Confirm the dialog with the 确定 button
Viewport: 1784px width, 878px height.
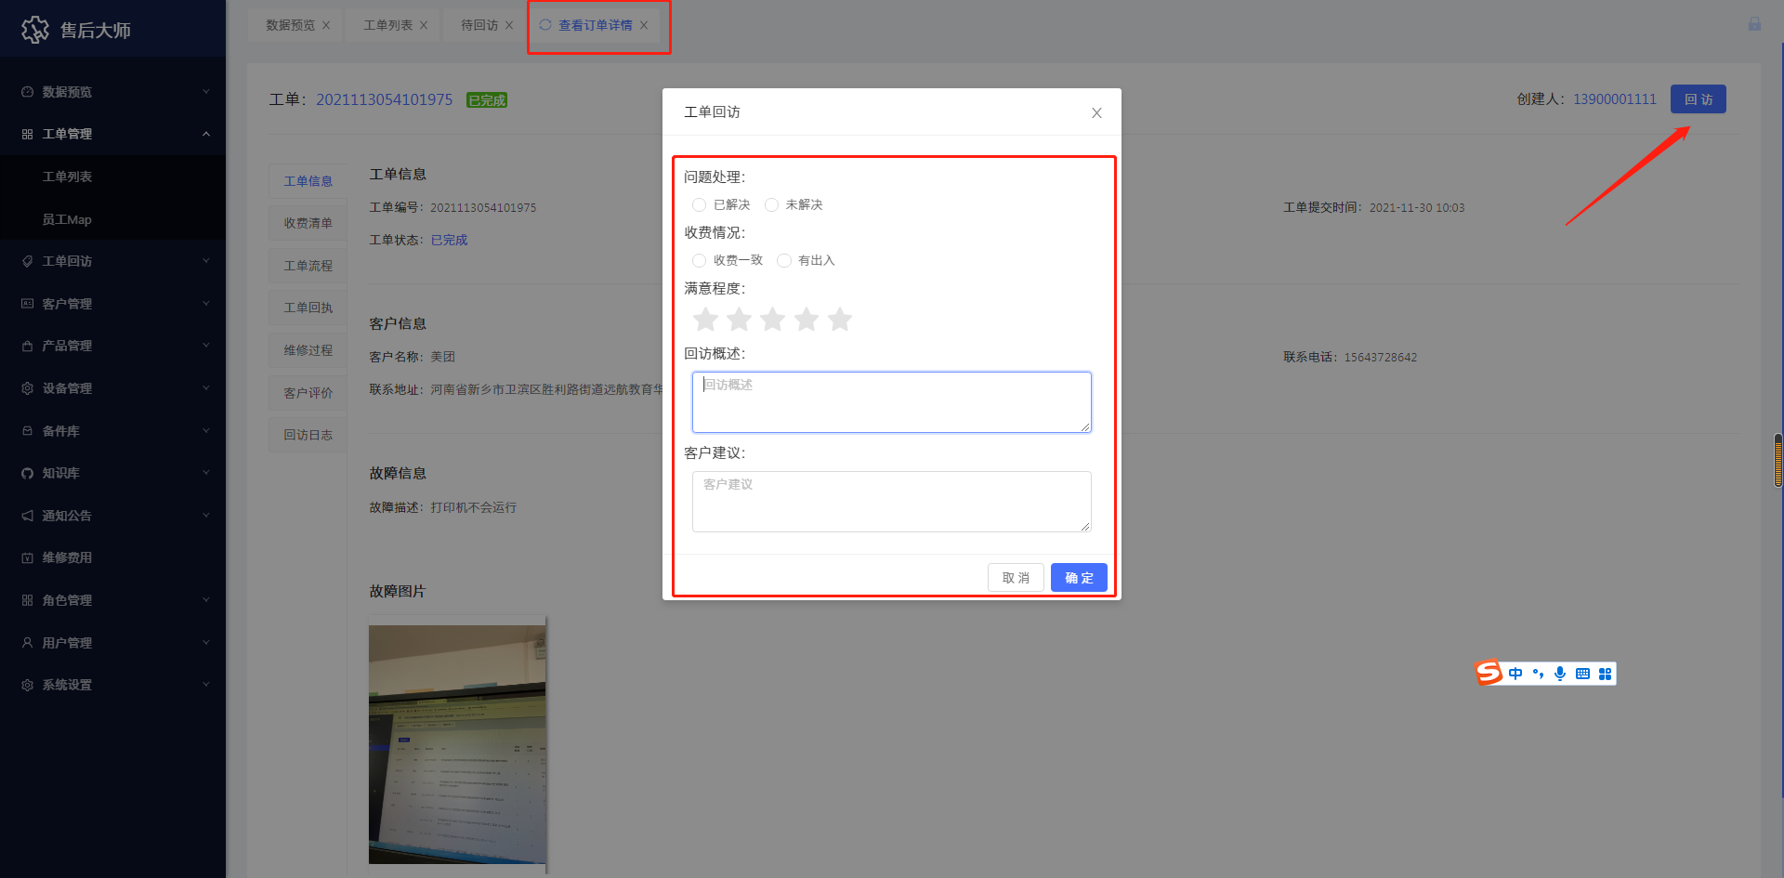click(x=1078, y=577)
